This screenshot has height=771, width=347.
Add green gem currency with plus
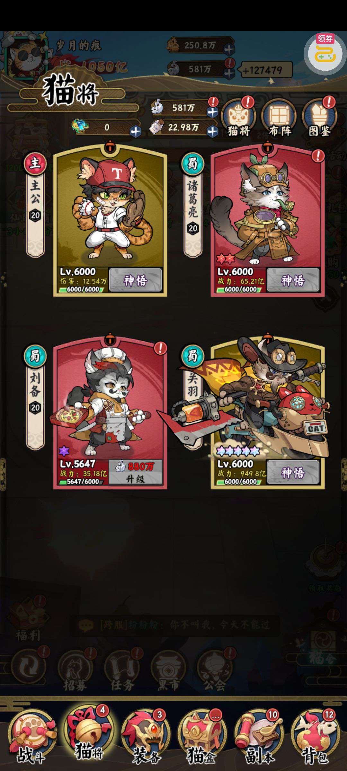point(136,131)
